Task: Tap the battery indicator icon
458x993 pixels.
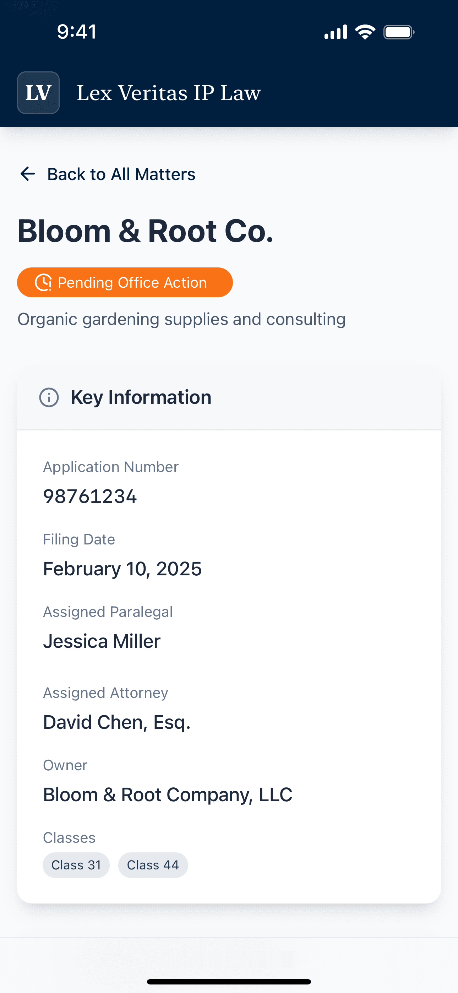Action: 399,32
